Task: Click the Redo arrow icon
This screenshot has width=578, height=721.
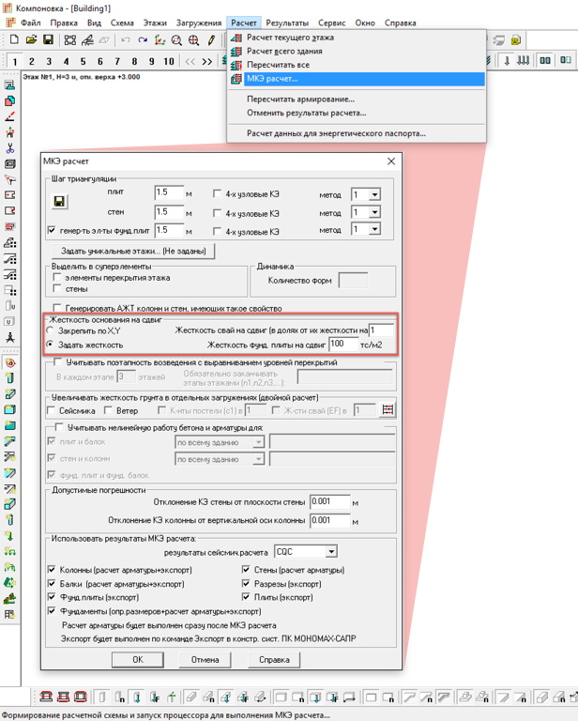Action: [x=143, y=40]
